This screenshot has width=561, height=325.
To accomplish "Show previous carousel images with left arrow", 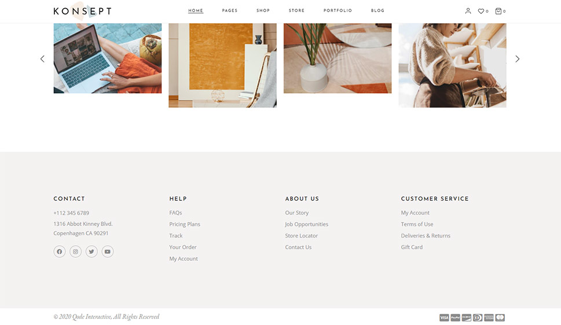I will (x=42, y=58).
